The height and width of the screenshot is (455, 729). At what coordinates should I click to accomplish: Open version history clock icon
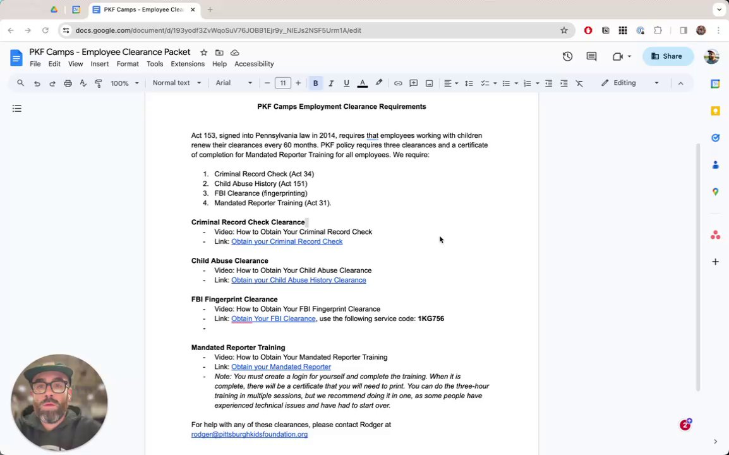pyautogui.click(x=567, y=56)
